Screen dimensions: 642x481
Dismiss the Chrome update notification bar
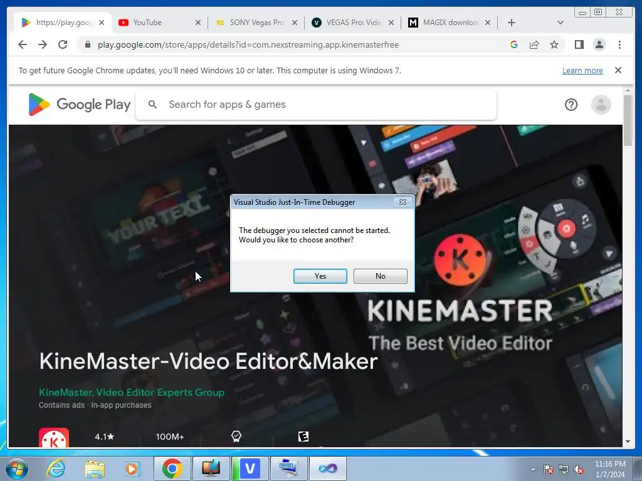pos(618,70)
